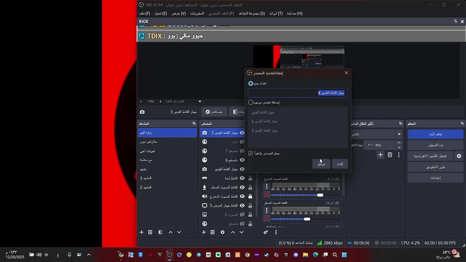Toggle lock on the game capture source
The height and width of the screenshot is (262, 466).
pos(250,178)
